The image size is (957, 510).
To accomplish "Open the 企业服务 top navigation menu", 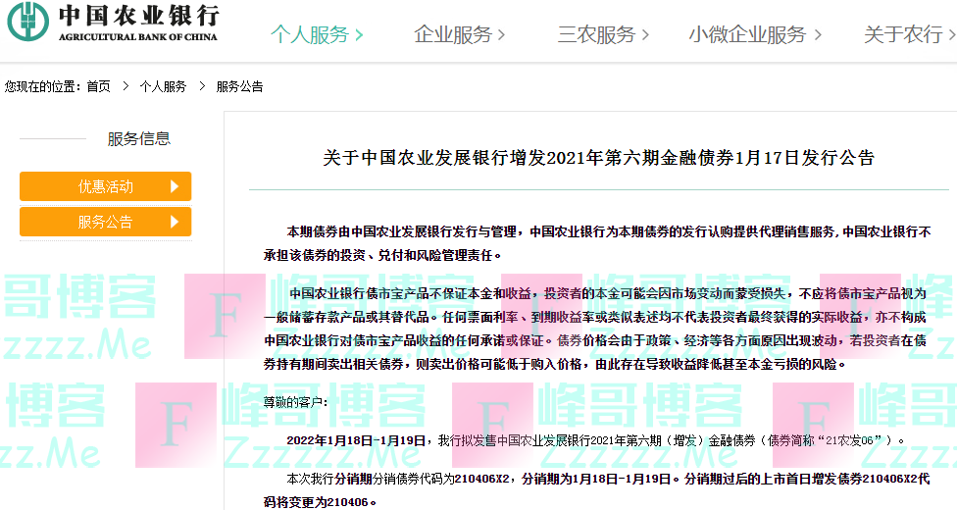I will pos(453,35).
